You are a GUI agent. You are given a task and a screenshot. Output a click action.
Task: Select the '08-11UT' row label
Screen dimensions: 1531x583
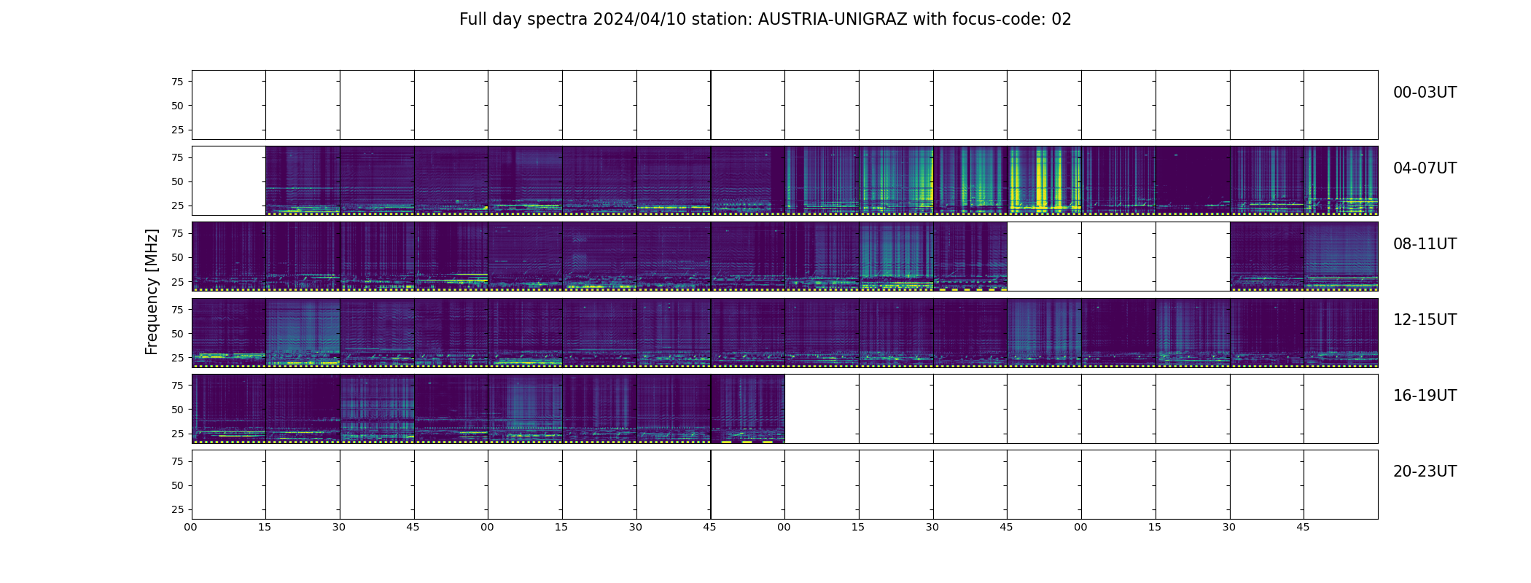point(1425,244)
